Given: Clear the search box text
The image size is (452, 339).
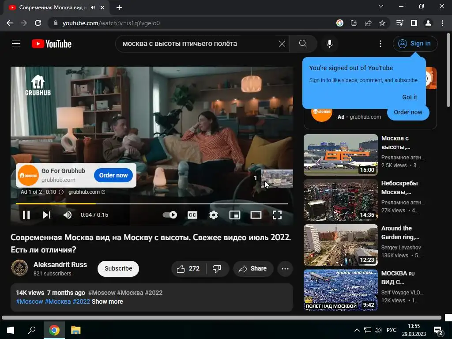Looking at the screenshot, I should click(282, 44).
